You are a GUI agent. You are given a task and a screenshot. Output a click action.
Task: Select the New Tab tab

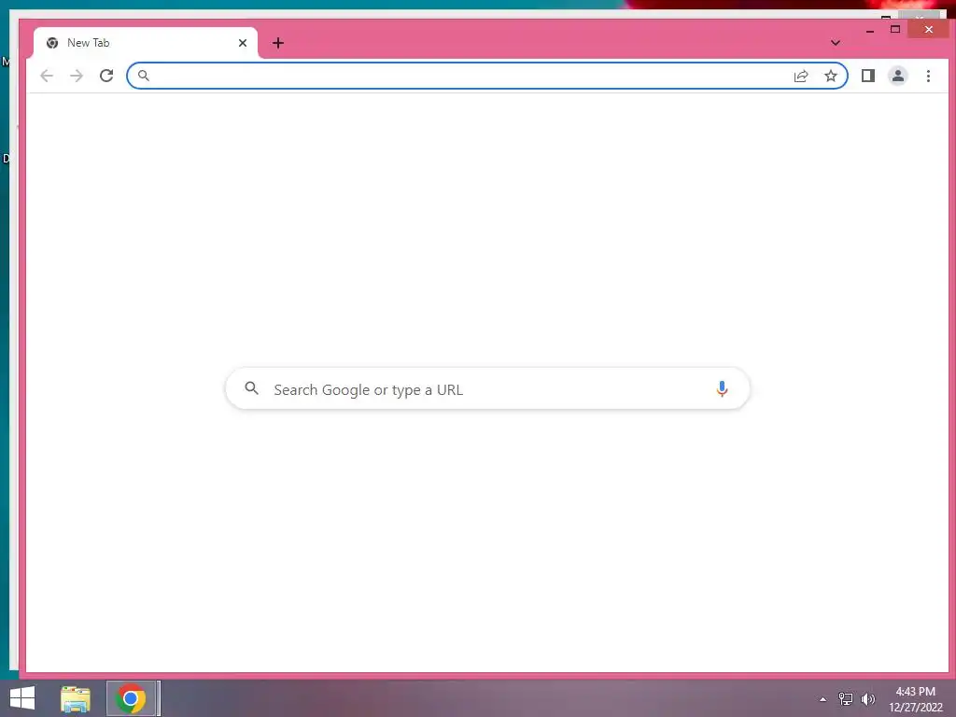(145, 43)
